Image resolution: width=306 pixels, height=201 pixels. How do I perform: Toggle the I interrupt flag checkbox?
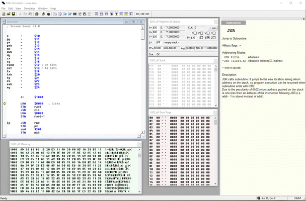pos(202,38)
